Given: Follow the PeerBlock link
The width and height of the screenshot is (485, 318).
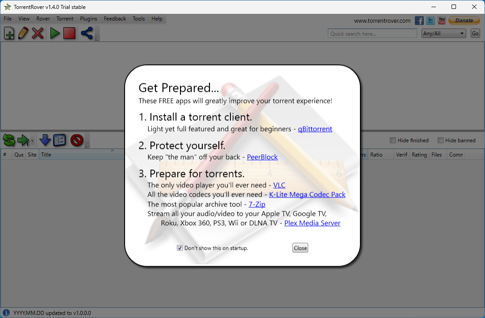Looking at the screenshot, I should tap(262, 157).
